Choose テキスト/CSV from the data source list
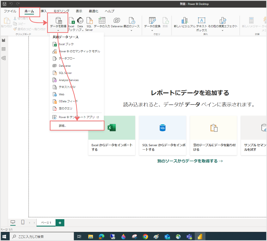The image size is (267, 241). [x=77, y=87]
